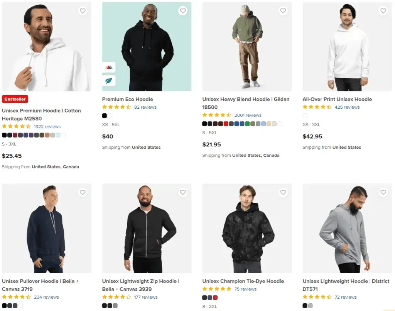Viewport: 395px width, 311px height.
Task: Open Premium Eco Hoodie product title
Action: coord(127,99)
